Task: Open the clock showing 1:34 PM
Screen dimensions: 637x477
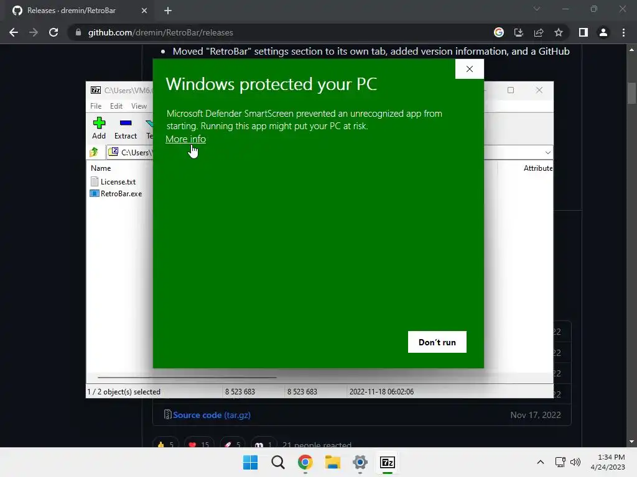Action: (608, 462)
